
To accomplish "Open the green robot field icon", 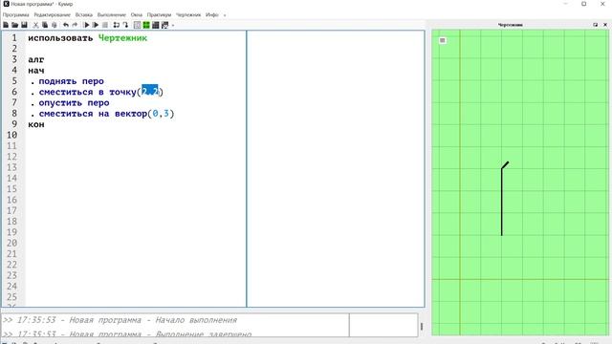I will tap(146, 25).
